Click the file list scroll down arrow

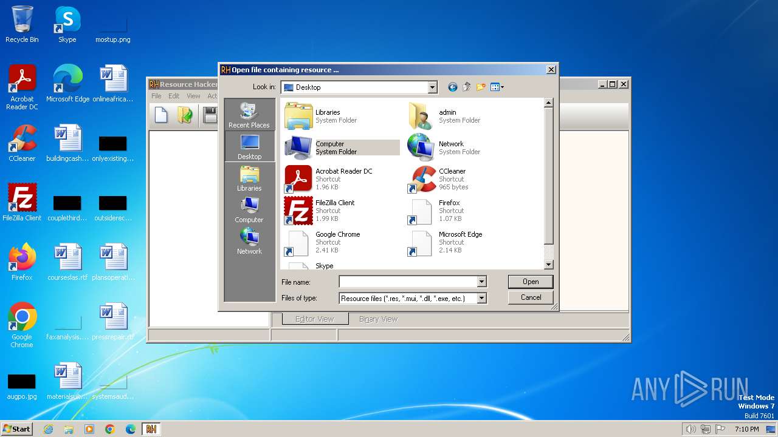(x=548, y=265)
